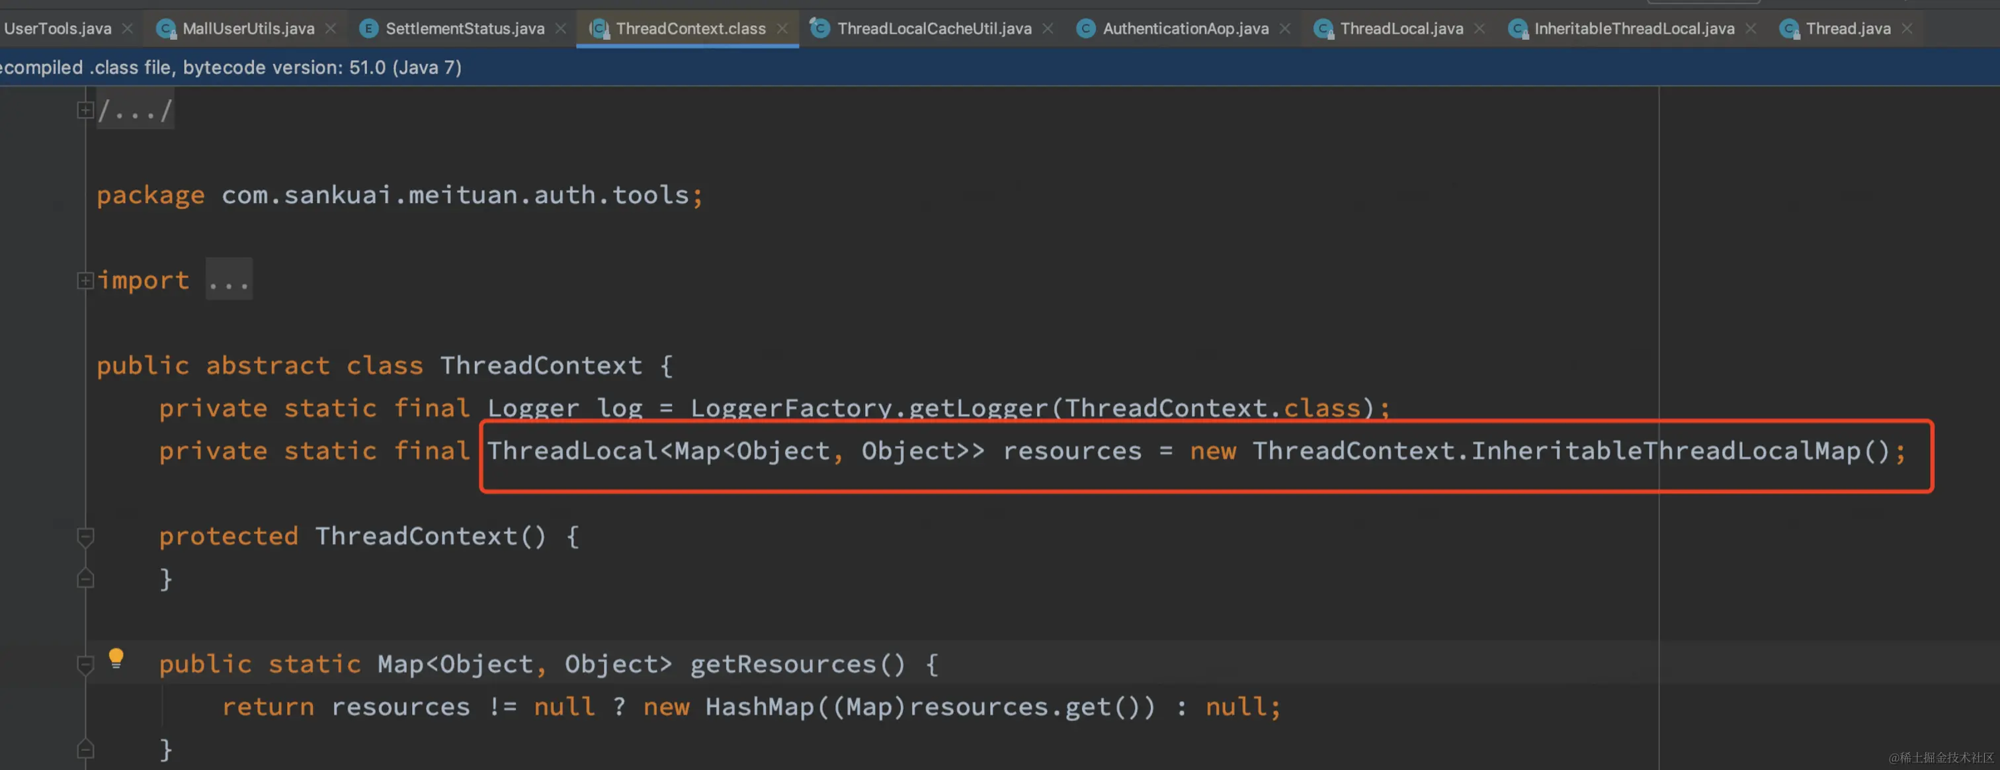
Task: Close the Thread.java editor tab
Action: click(x=1907, y=28)
